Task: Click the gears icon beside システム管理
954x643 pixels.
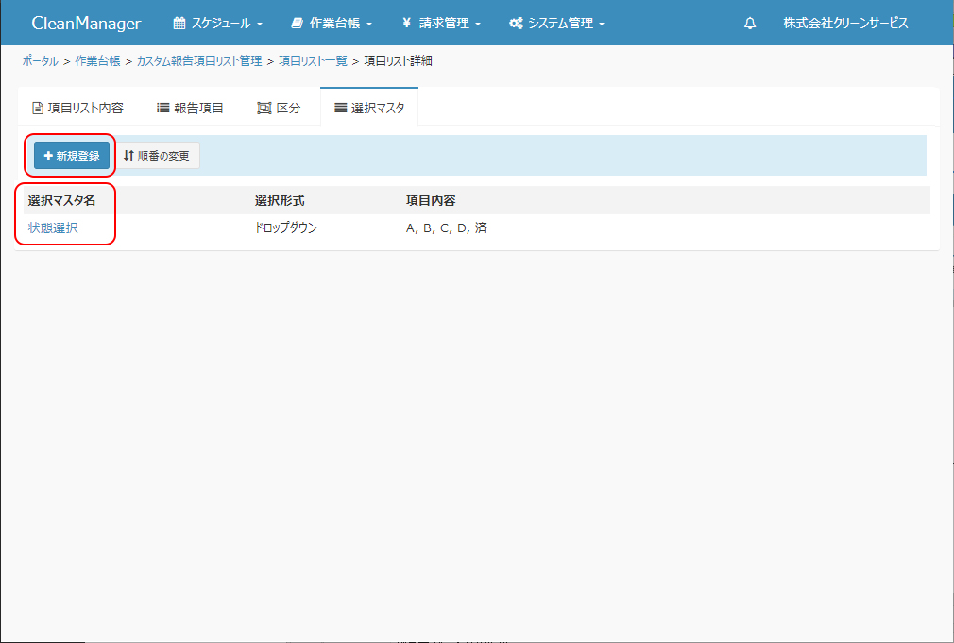Action: coord(516,24)
